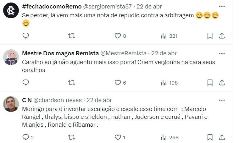Open @chardson_neves profile handle link

tap(58, 100)
